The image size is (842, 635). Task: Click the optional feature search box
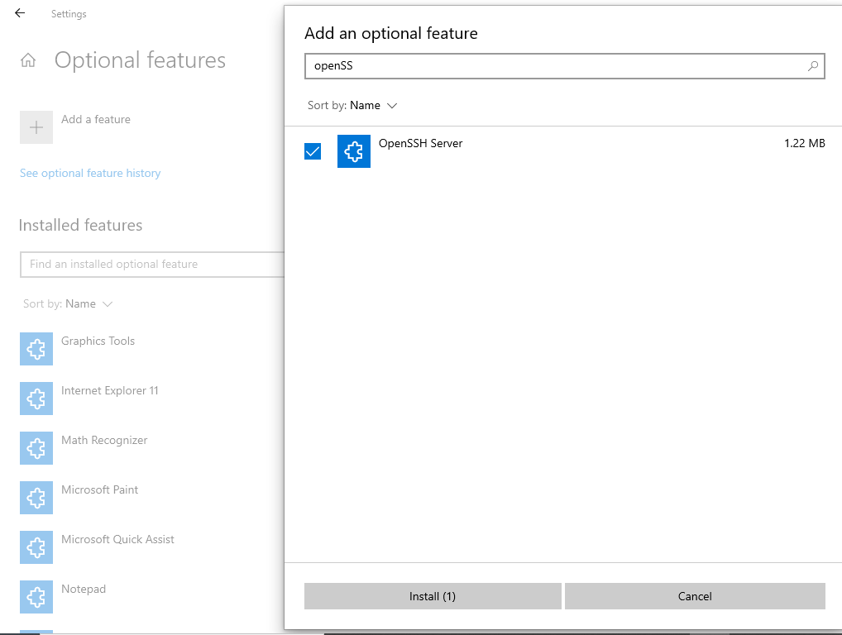point(554,66)
